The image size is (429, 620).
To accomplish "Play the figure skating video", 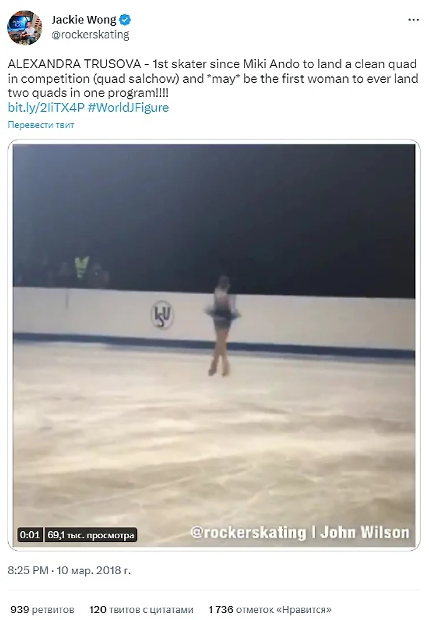I will [x=214, y=345].
